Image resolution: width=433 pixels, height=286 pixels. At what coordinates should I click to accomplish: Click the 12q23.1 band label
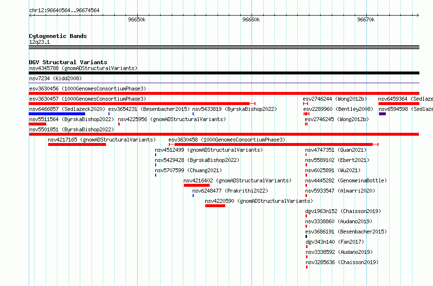39,42
